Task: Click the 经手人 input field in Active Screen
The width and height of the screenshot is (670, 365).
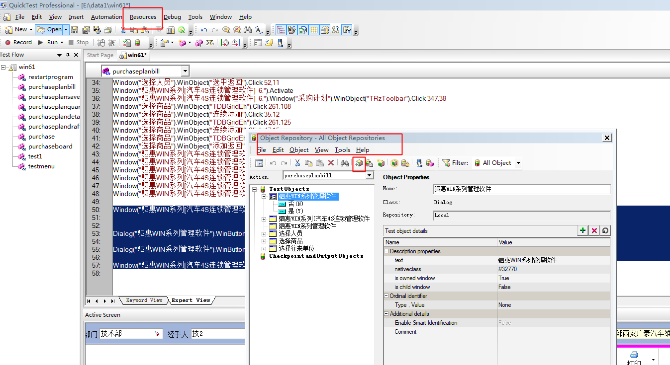Action: (219, 334)
